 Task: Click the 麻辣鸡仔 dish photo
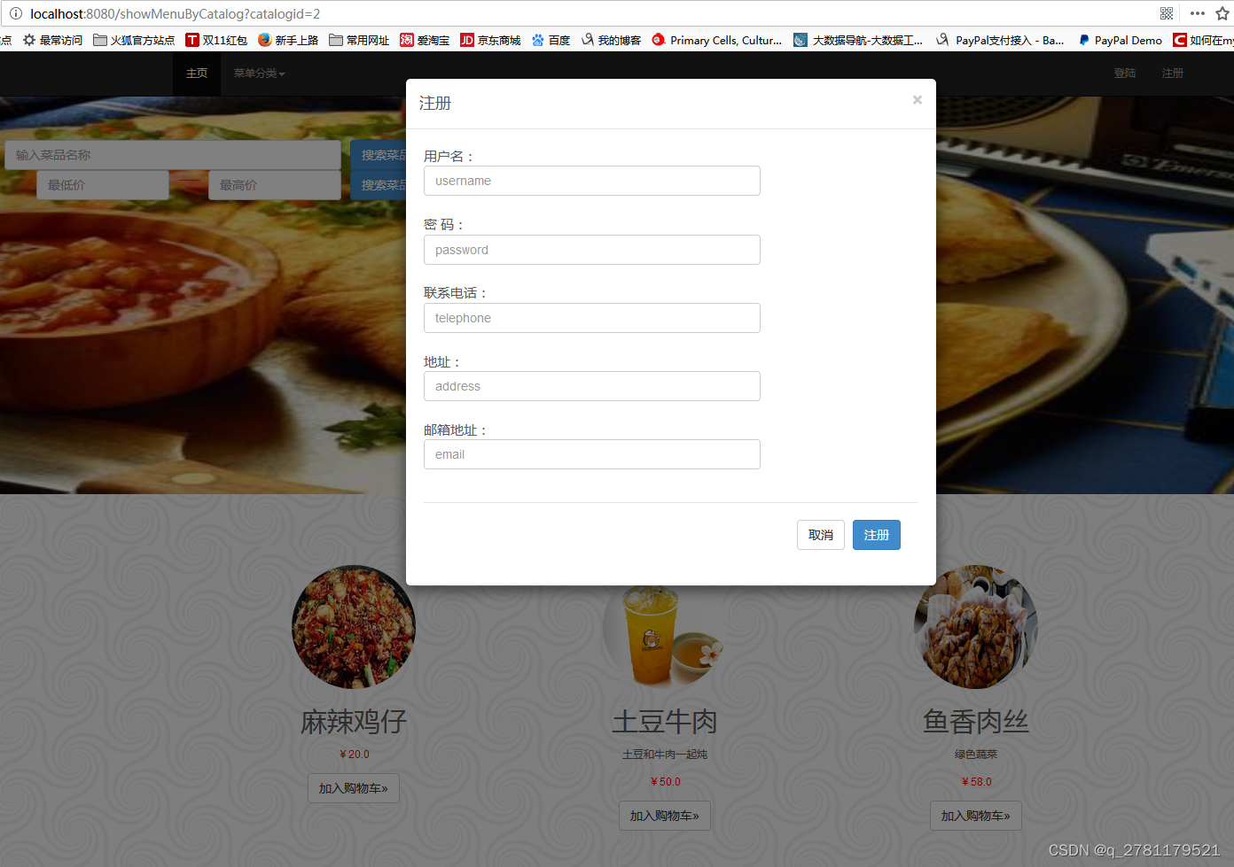[354, 627]
